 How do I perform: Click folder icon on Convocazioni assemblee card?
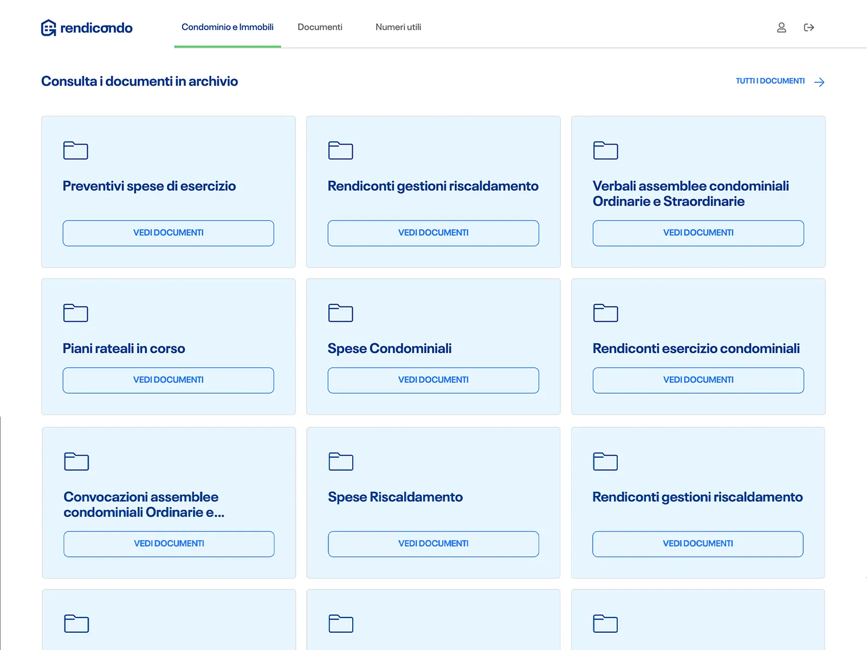coord(76,461)
